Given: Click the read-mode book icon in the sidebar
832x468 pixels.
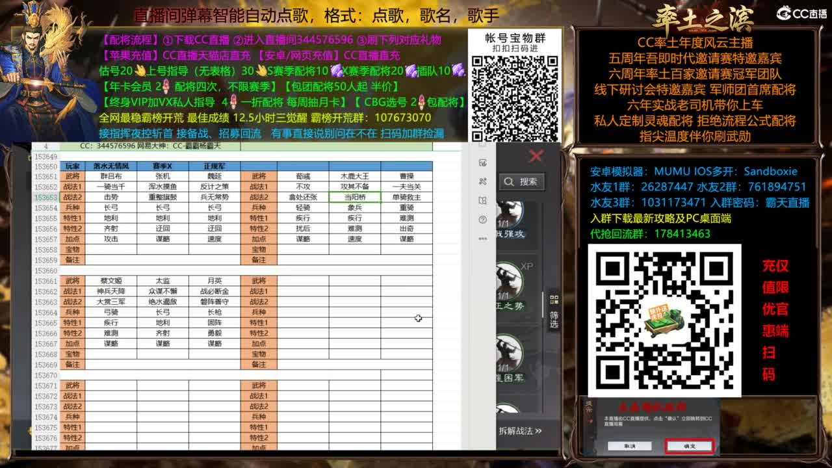Looking at the screenshot, I should click(x=482, y=200).
